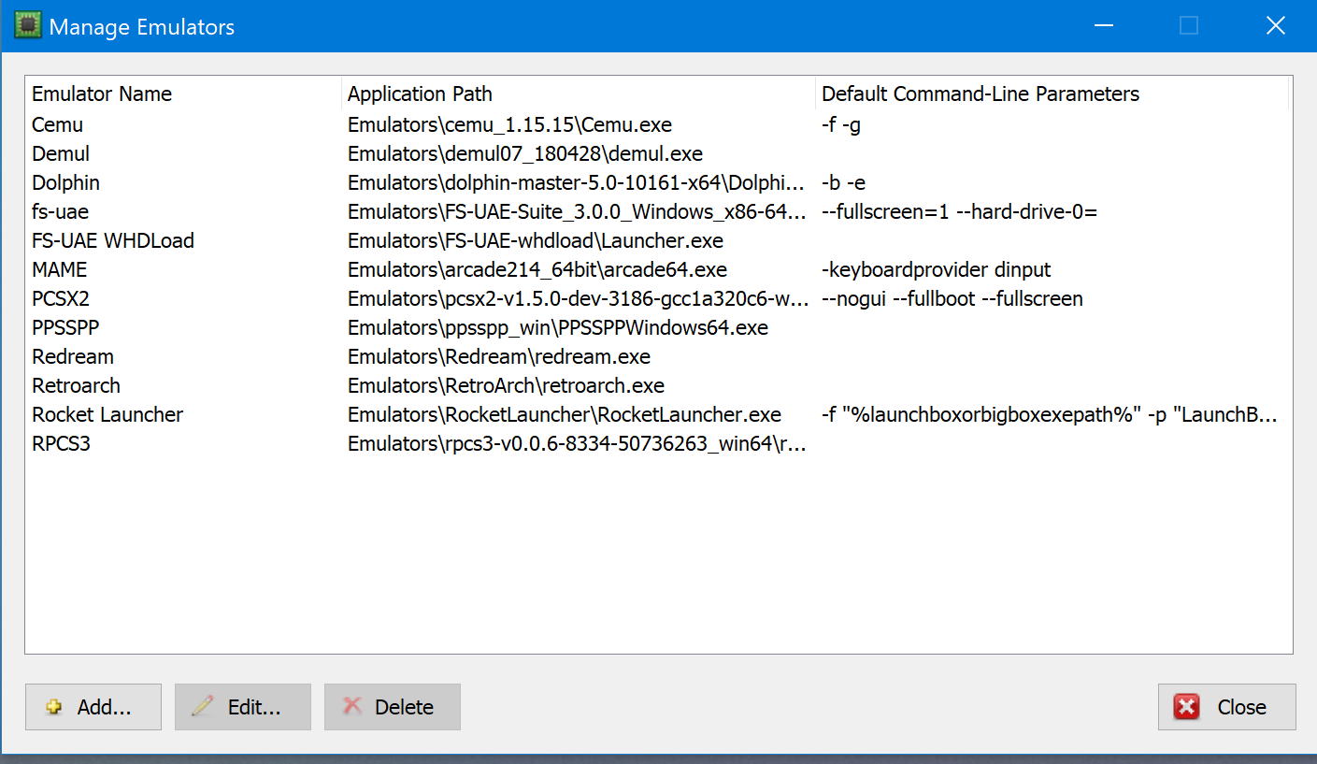The height and width of the screenshot is (764, 1317).
Task: Click the PPSSPPWindows64.exe application path
Action: point(558,327)
